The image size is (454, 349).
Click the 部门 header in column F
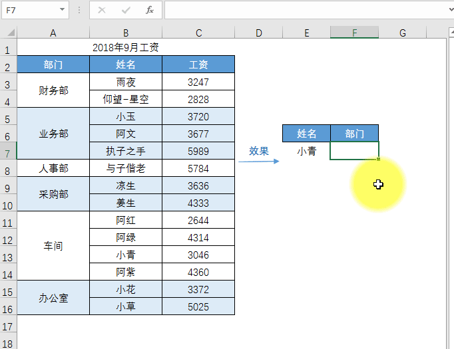point(354,134)
